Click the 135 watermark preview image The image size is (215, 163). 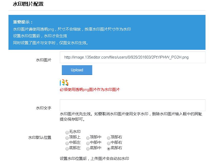tap(64, 82)
